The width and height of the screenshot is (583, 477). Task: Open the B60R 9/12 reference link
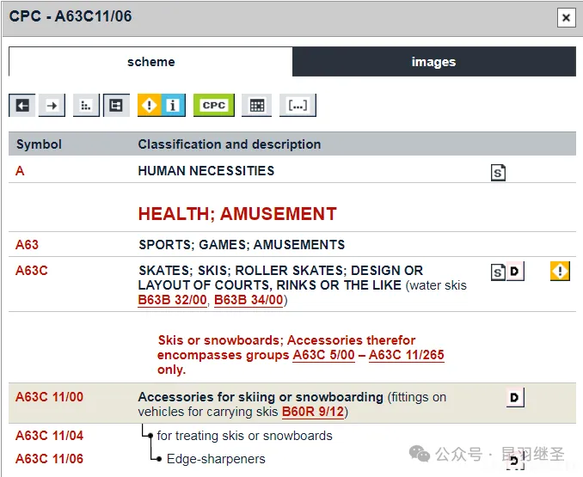pos(313,413)
